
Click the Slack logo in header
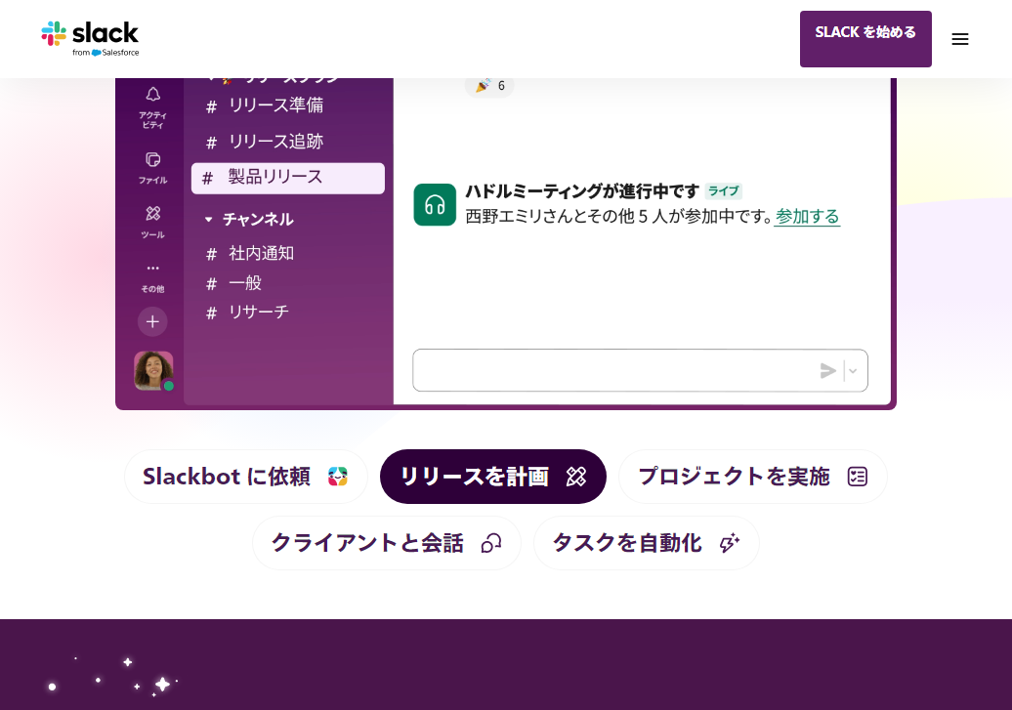[90, 39]
